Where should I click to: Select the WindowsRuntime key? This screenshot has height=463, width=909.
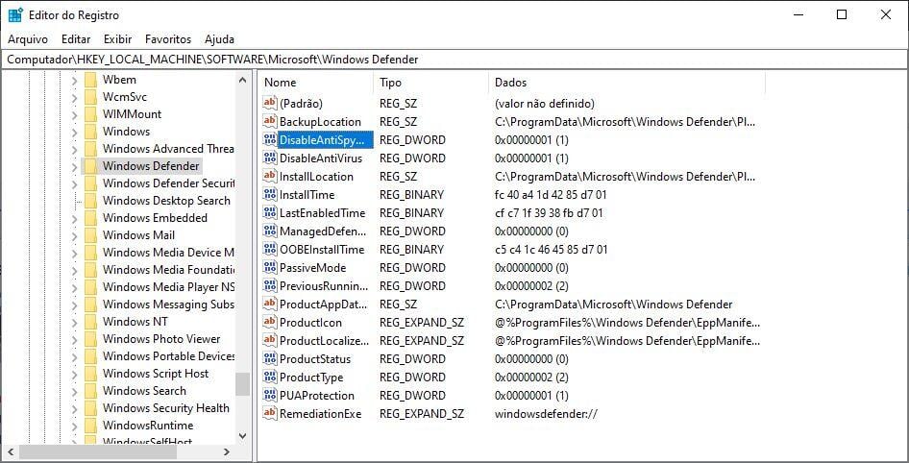coord(148,426)
